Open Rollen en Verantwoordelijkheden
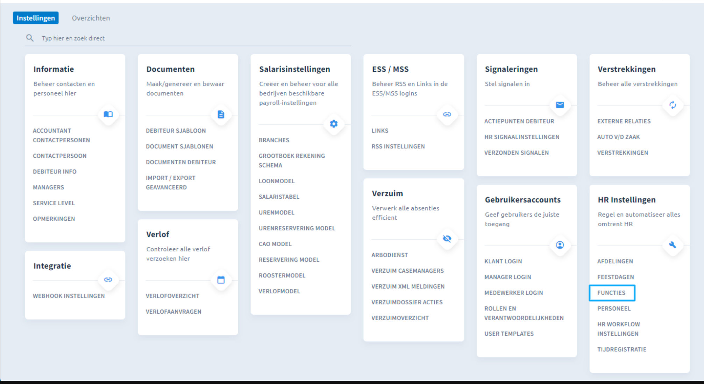 (x=524, y=313)
